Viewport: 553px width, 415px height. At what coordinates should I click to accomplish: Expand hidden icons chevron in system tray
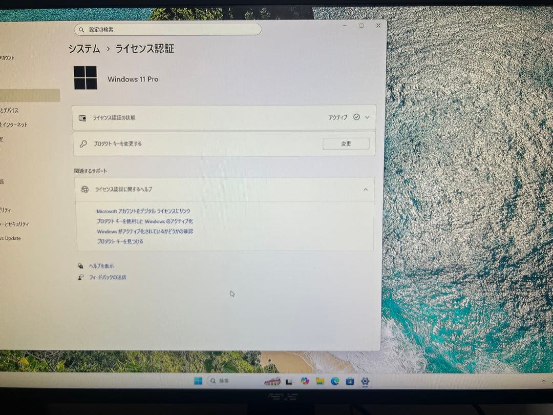544,381
